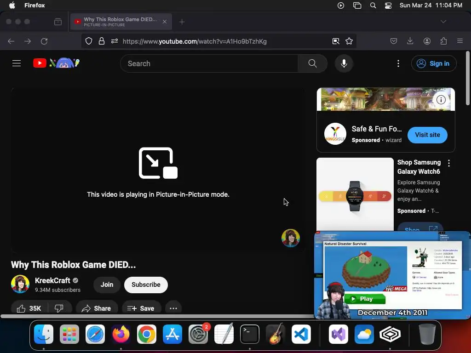
Task: Open the Apple menu
Action: [12, 5]
